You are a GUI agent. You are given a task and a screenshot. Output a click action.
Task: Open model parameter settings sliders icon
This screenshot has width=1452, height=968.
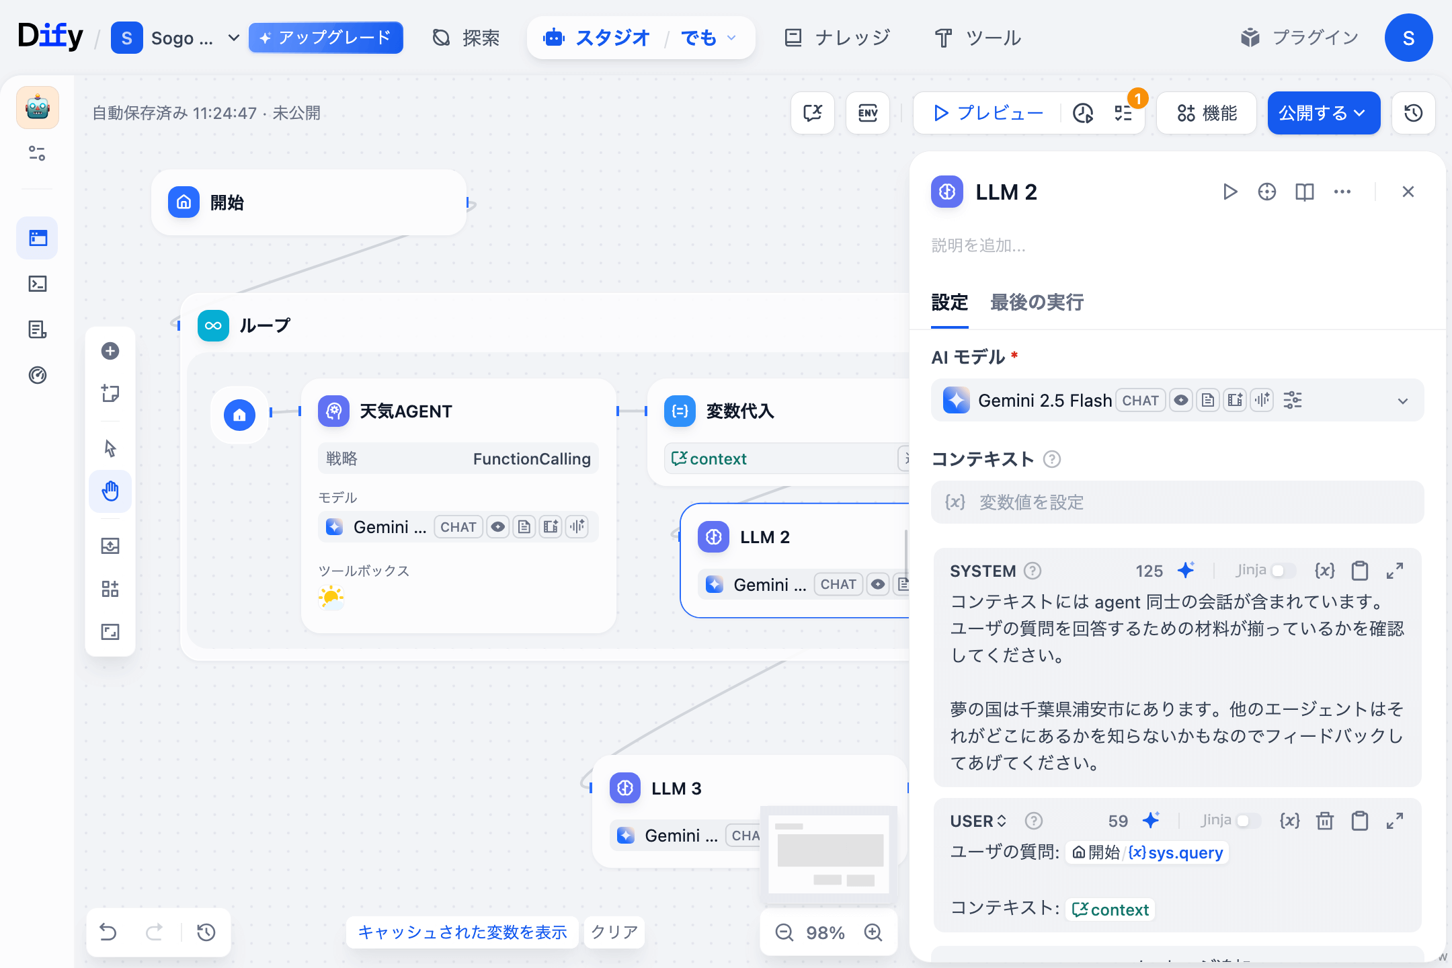1292,400
